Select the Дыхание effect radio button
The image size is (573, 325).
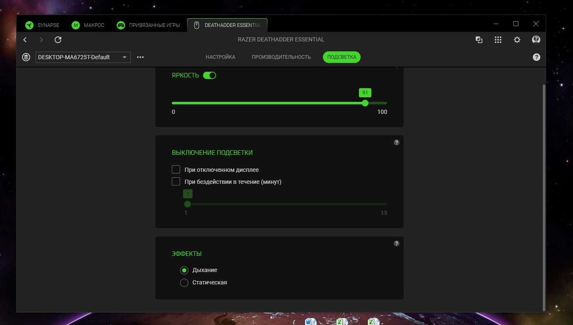click(184, 270)
